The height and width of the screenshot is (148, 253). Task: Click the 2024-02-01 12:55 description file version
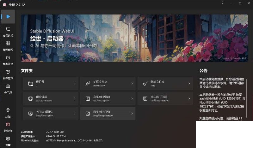56,136
